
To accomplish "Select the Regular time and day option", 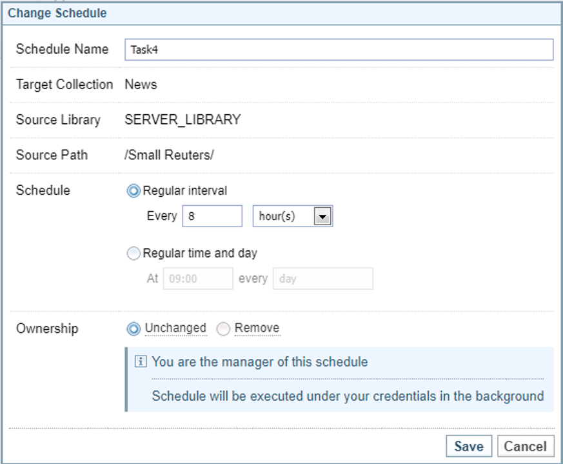I will click(x=133, y=254).
